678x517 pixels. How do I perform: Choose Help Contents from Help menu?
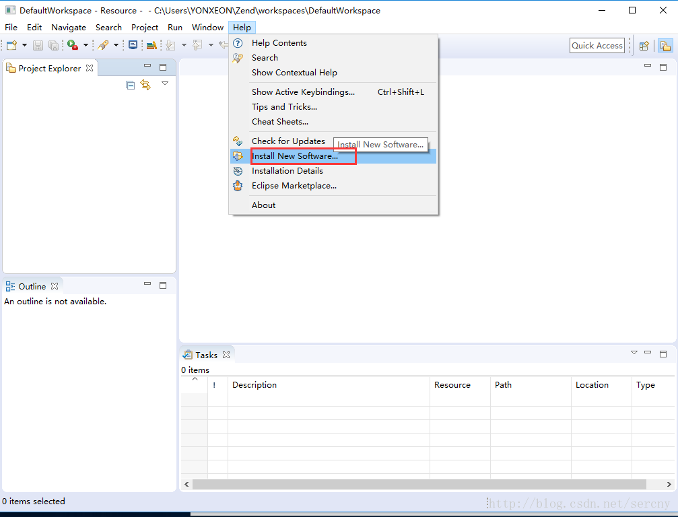(333, 43)
